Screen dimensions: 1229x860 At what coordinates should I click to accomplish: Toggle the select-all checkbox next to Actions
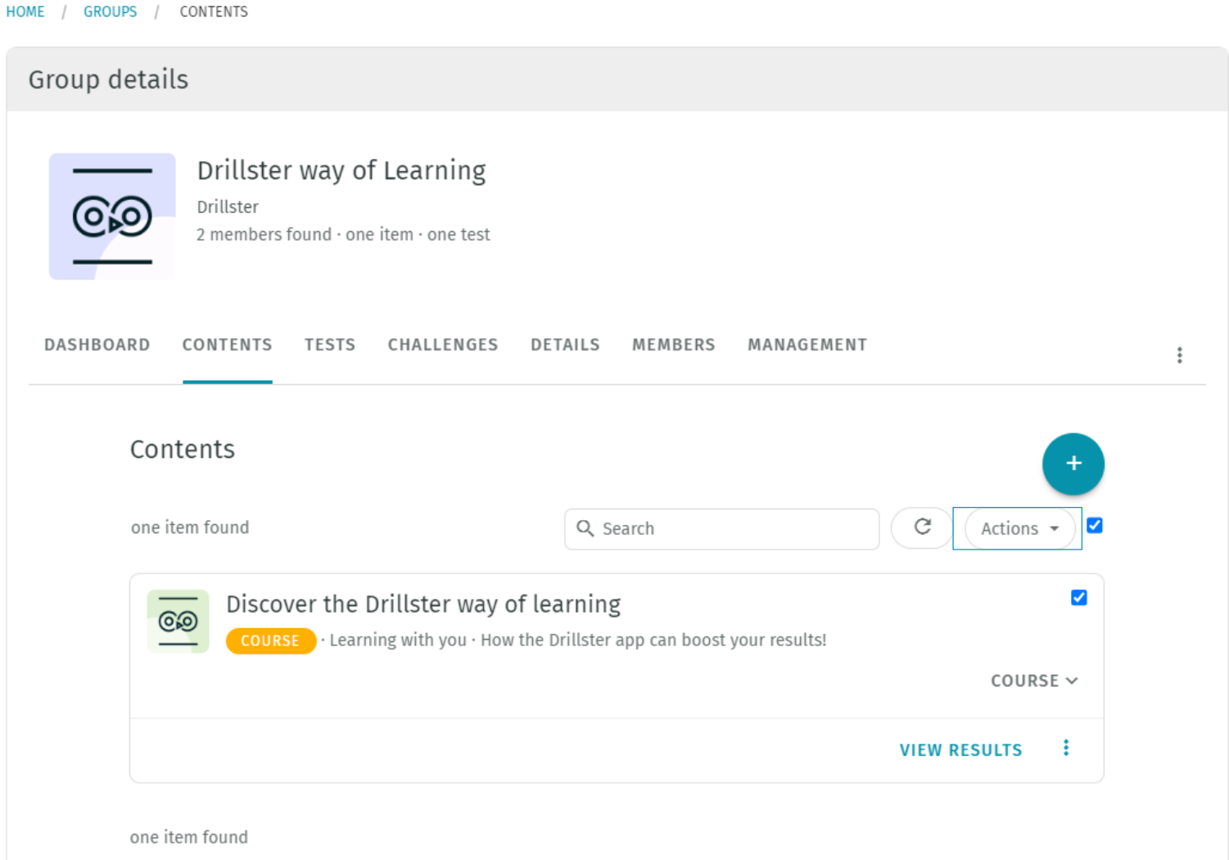[x=1094, y=526]
